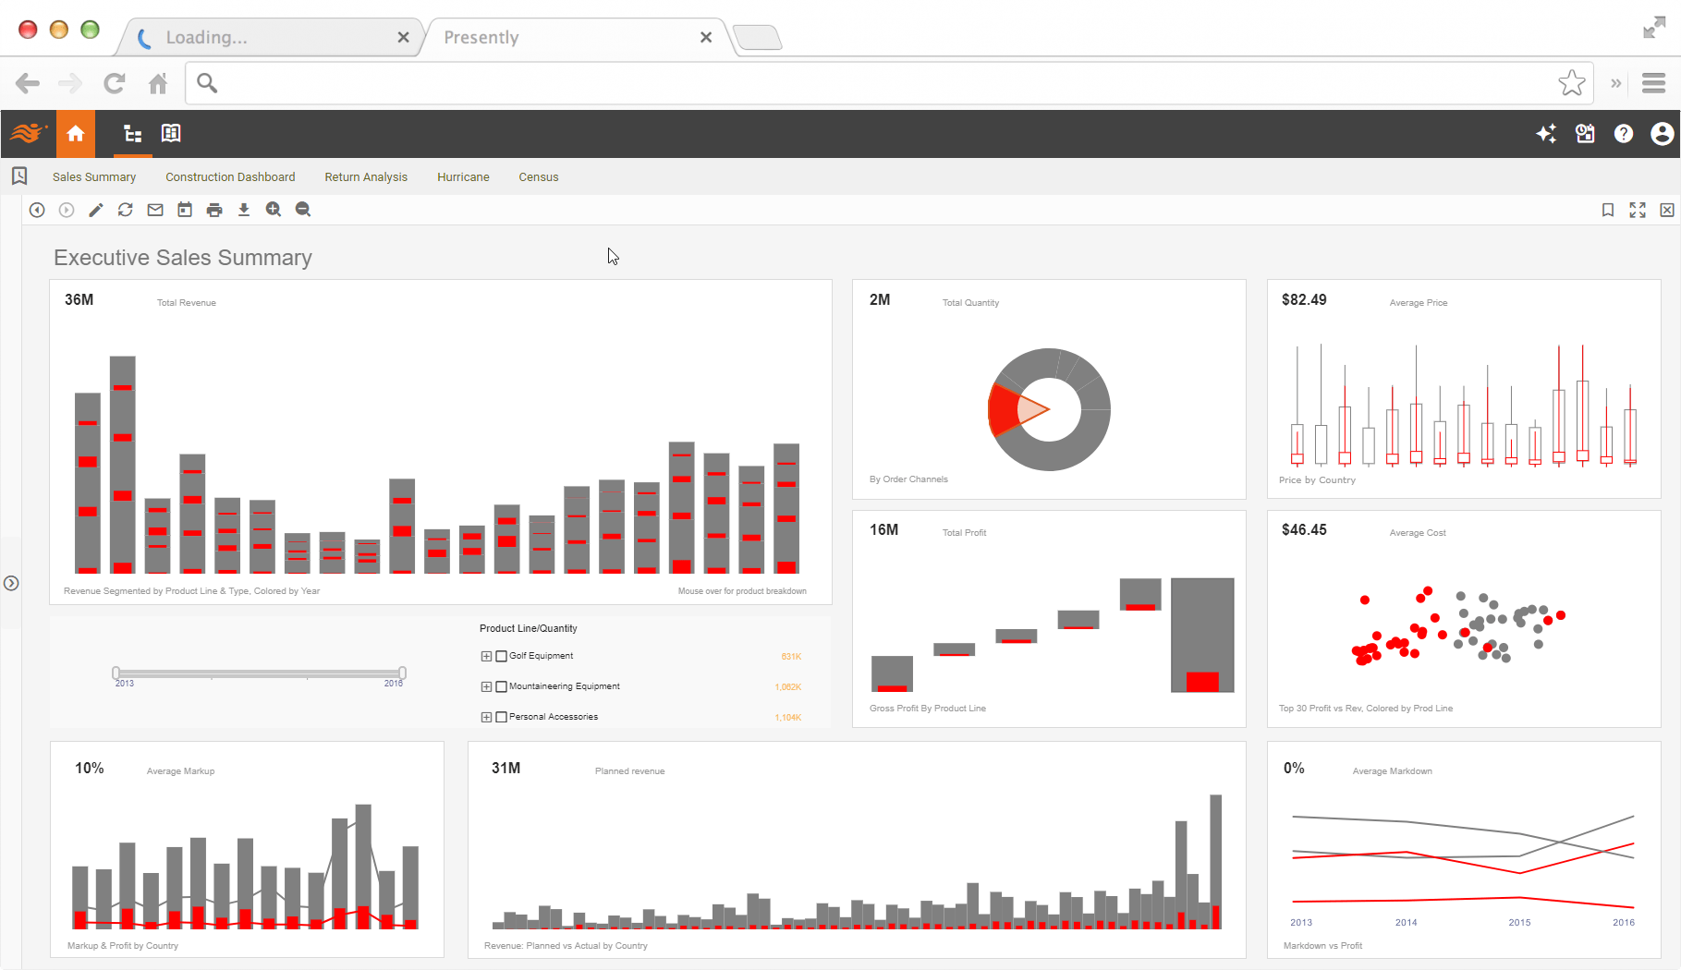
Task: Click into the browser address bar
Action: point(887,83)
